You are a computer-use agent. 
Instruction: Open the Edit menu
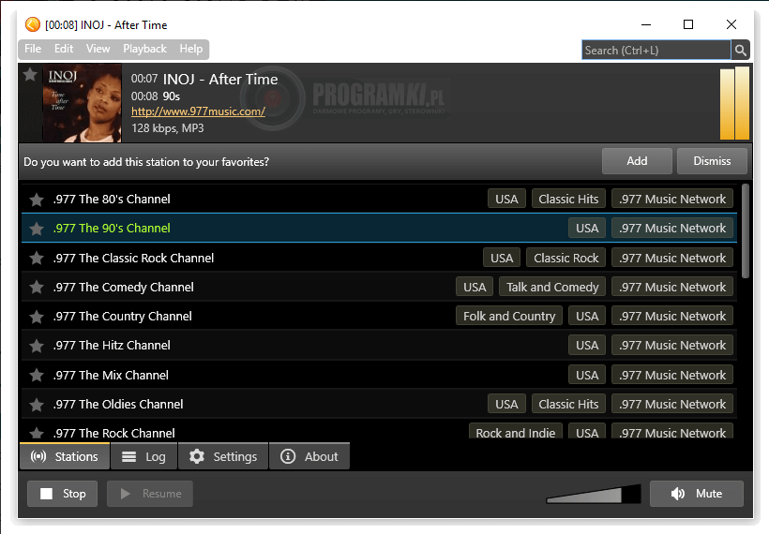click(x=64, y=49)
